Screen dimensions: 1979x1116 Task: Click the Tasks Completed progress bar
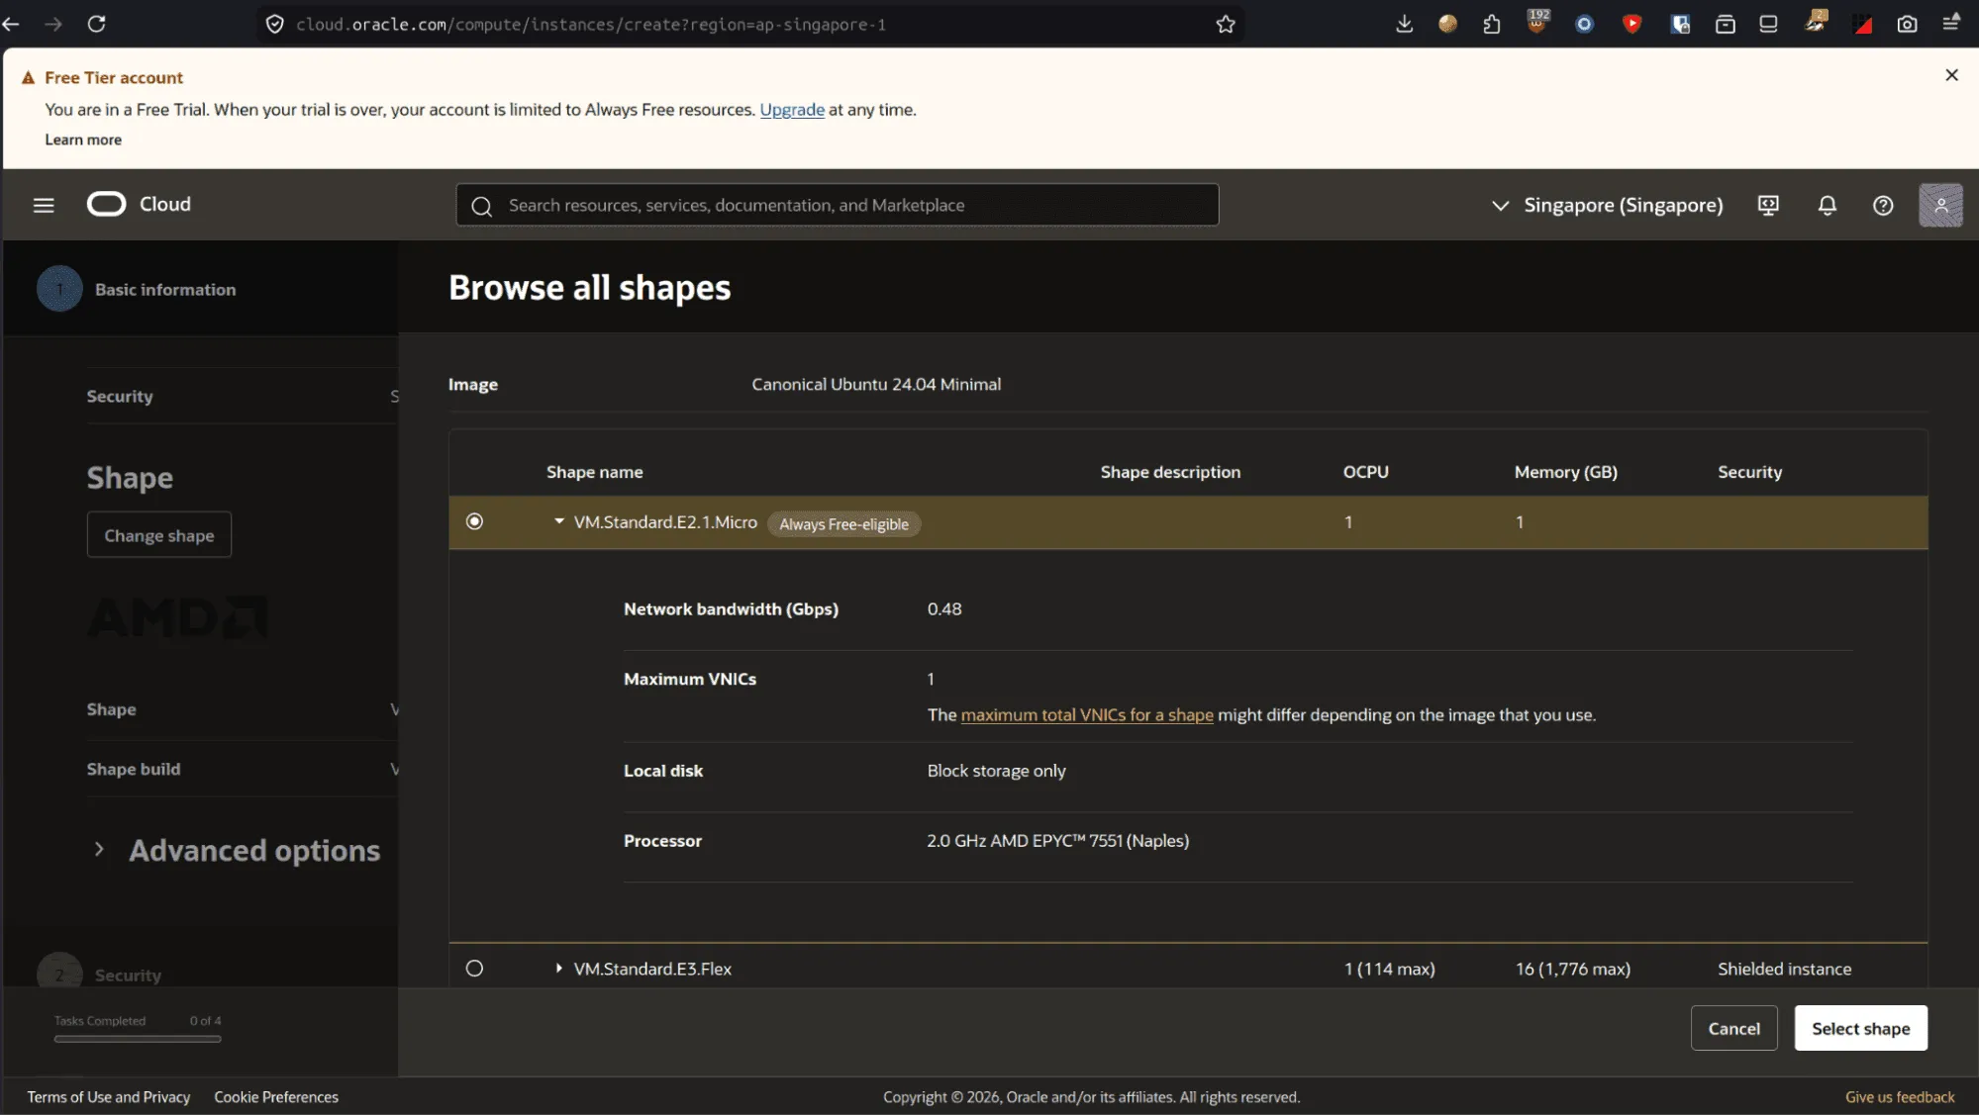click(x=138, y=1039)
